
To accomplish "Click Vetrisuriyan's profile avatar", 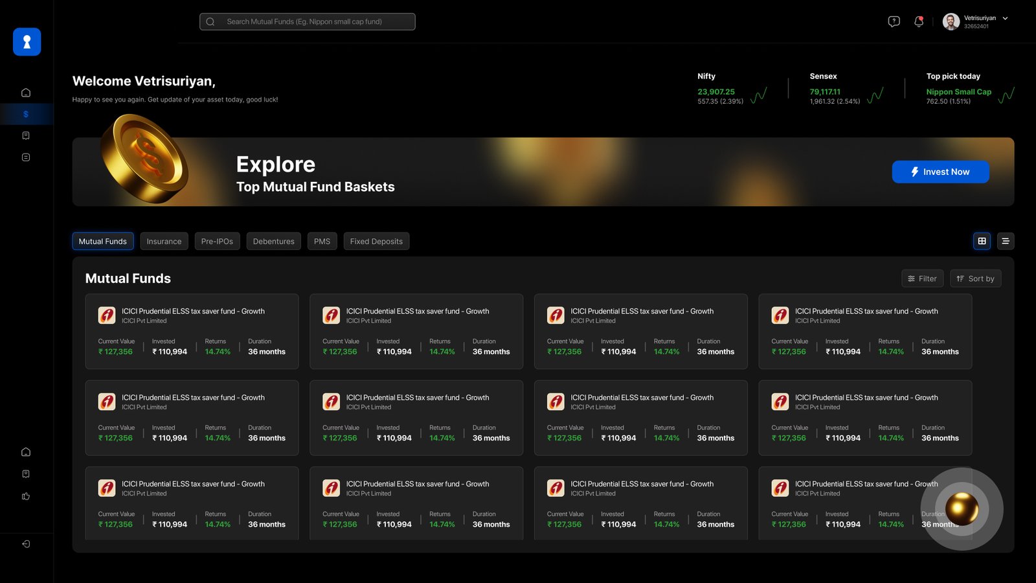I will click(951, 21).
